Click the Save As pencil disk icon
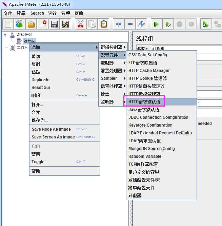This screenshot has width=222, height=226. click(66, 24)
